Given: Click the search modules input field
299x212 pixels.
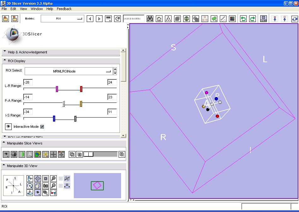Looking at the screenshot, I should pyautogui.click(x=133, y=19).
